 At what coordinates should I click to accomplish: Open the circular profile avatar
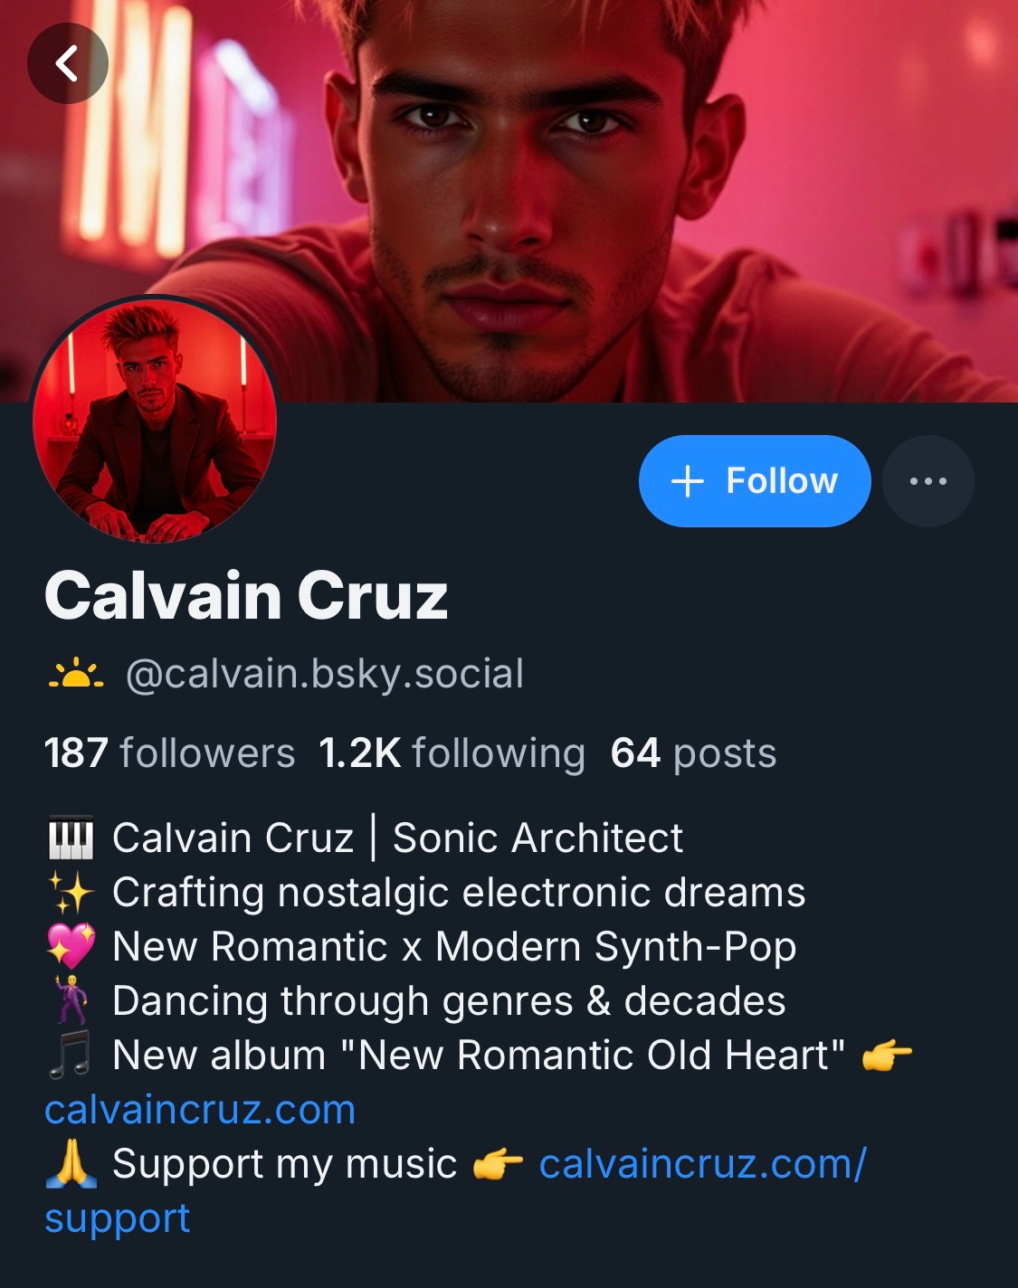coord(155,420)
